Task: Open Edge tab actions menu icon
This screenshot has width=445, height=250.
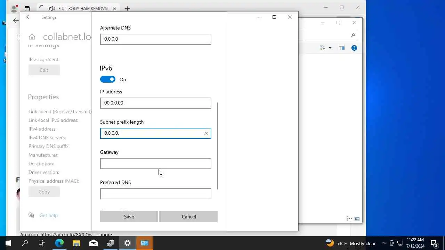Action: (x=27, y=9)
